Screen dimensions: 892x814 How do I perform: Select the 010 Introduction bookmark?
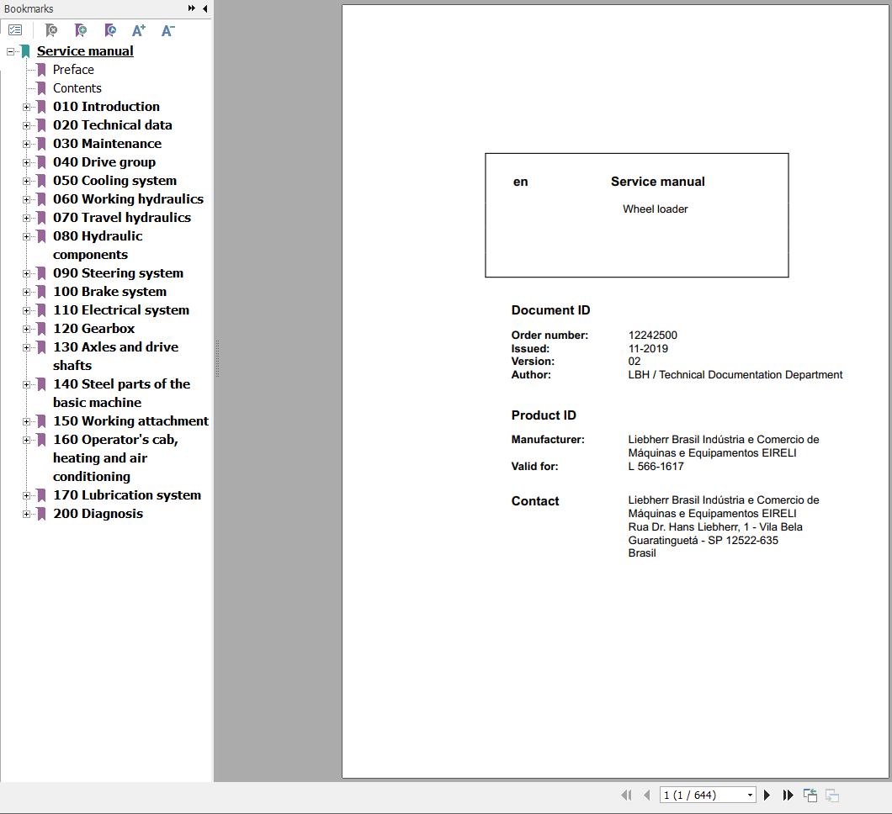pyautogui.click(x=106, y=106)
